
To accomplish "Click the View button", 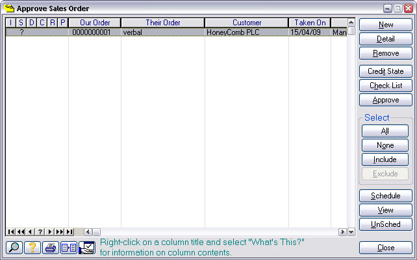I will point(386,210).
